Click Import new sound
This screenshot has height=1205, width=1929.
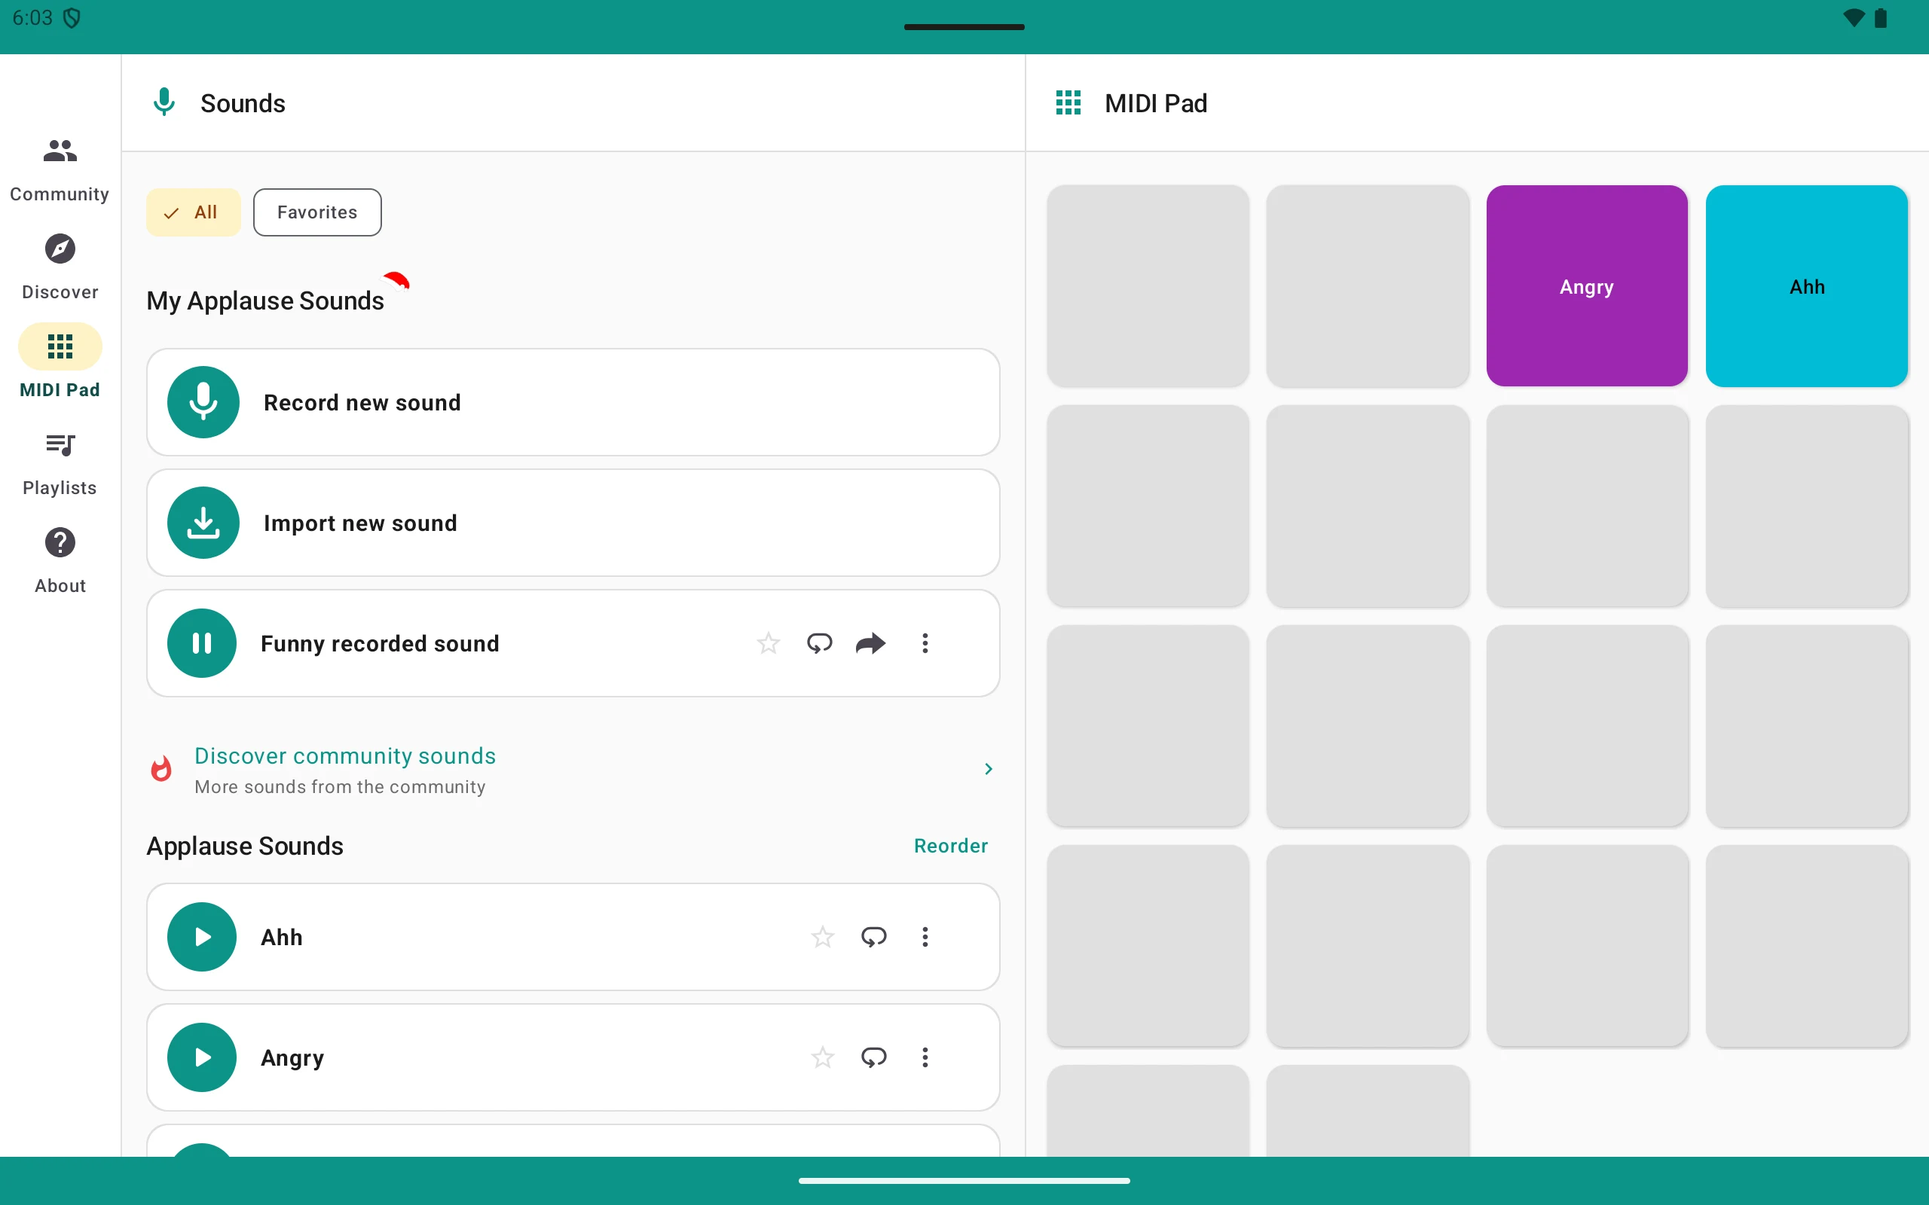573,523
